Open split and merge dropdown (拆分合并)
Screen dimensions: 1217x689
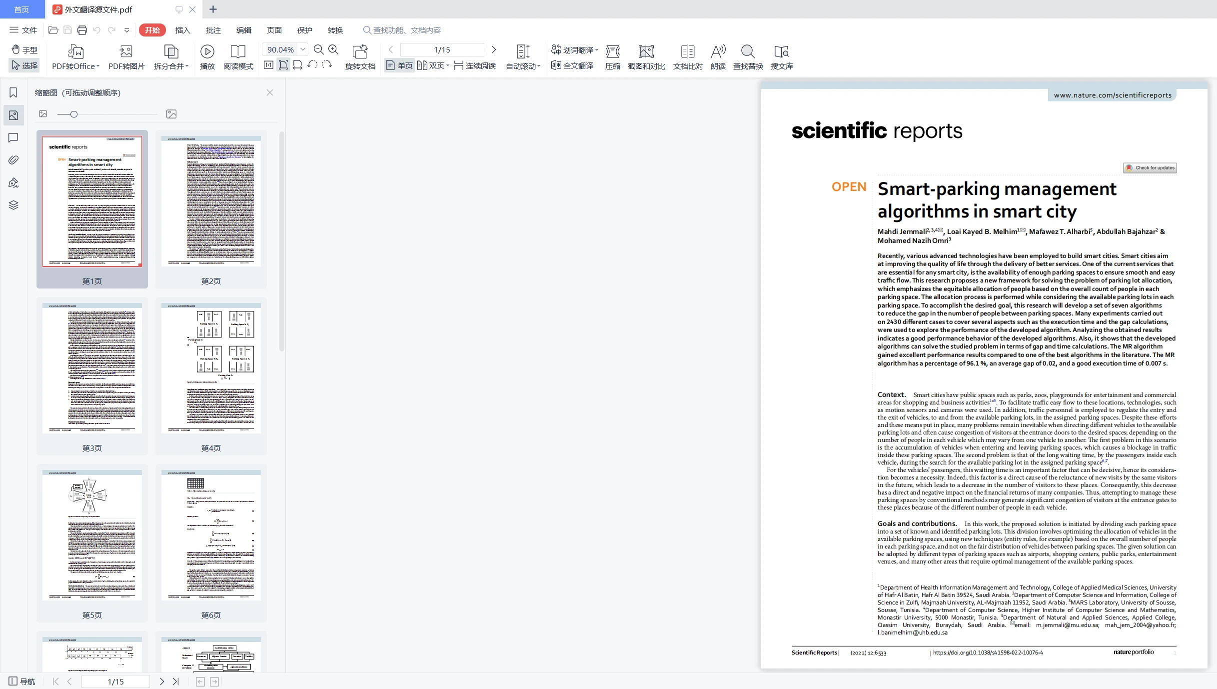171,57
